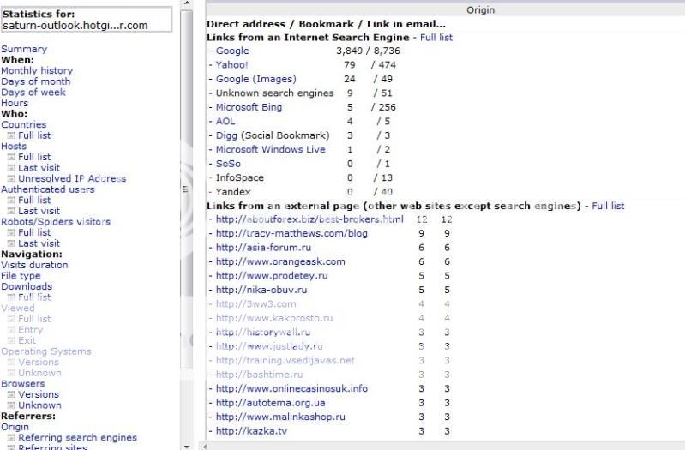685x450 pixels.
Task: Open autotema.org.ua referrer link
Action: 270,403
